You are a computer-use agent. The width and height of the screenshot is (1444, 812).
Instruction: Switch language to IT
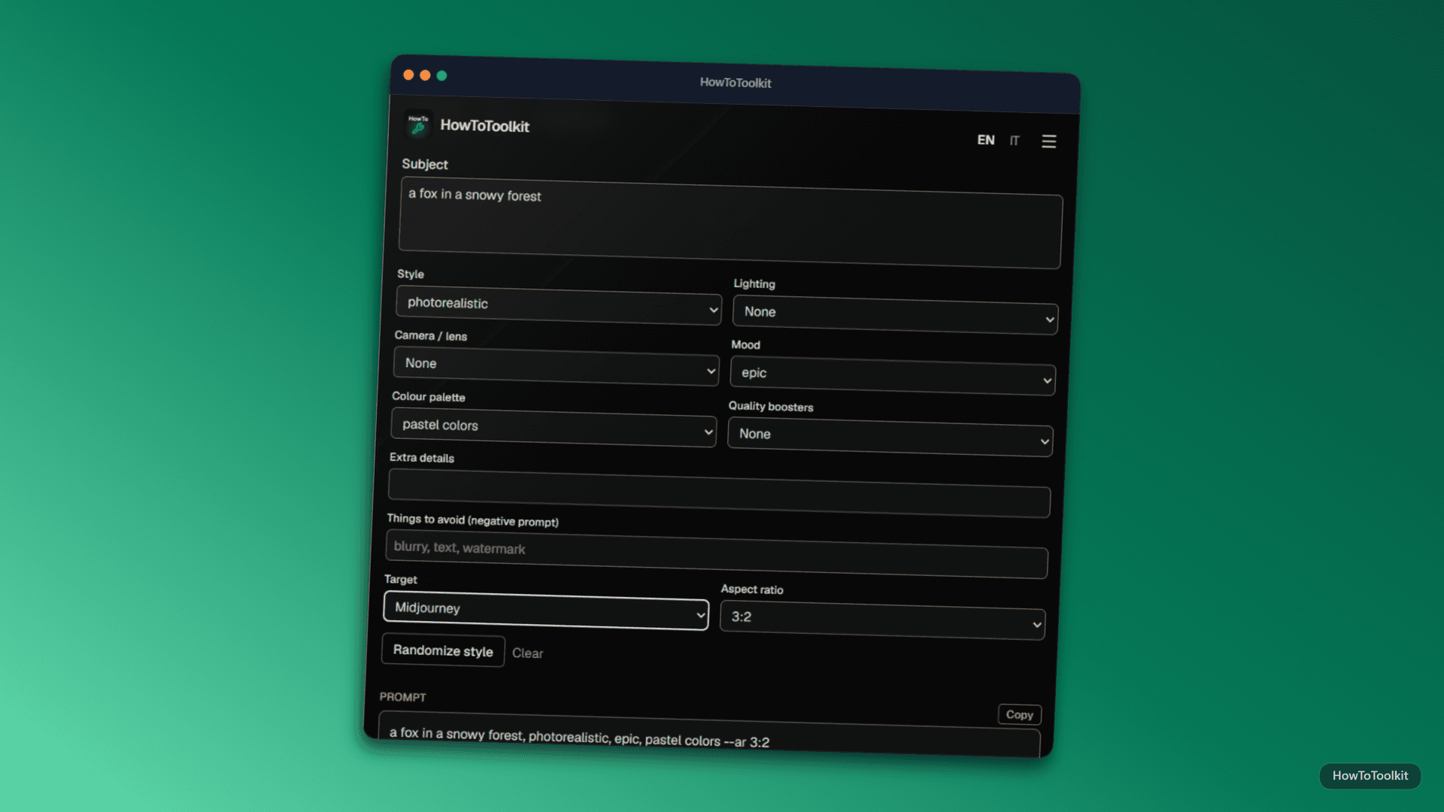[x=1015, y=141]
